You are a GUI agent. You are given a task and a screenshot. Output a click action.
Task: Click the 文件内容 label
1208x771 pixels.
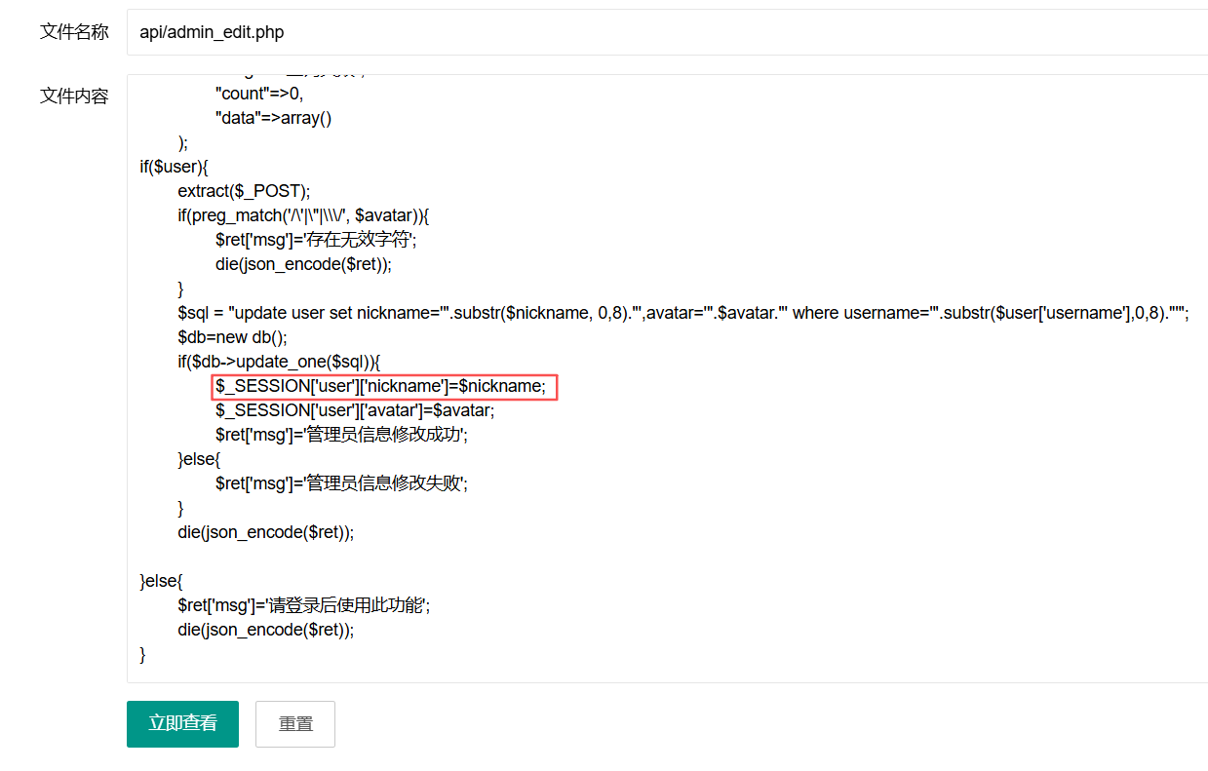[74, 96]
